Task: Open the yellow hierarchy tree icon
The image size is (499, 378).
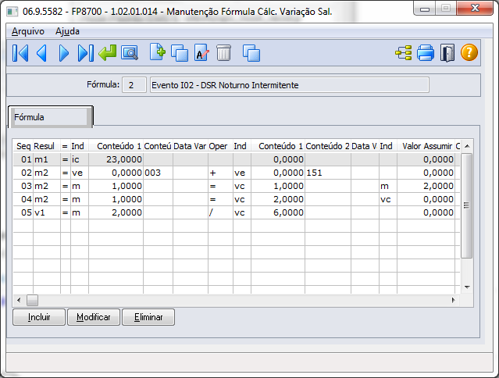Action: 404,53
